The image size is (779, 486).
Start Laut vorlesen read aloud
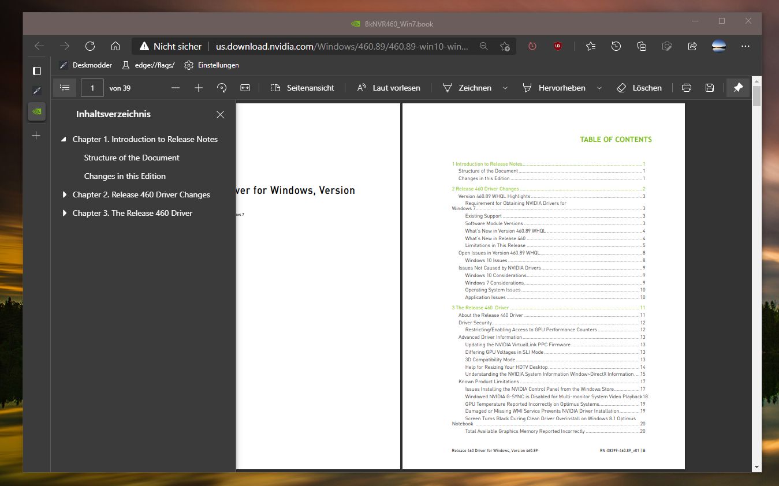(389, 88)
